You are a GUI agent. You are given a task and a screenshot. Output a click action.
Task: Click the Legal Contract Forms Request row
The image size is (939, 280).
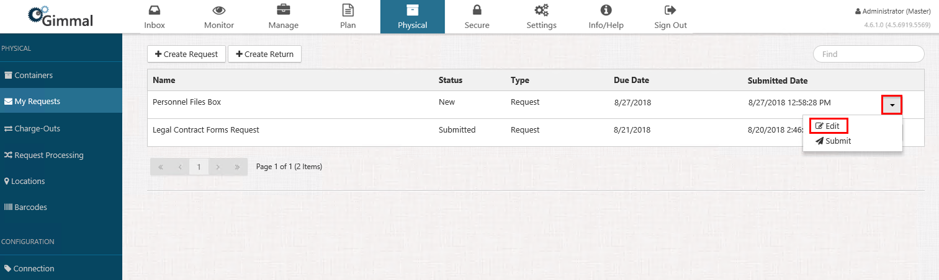coord(206,130)
